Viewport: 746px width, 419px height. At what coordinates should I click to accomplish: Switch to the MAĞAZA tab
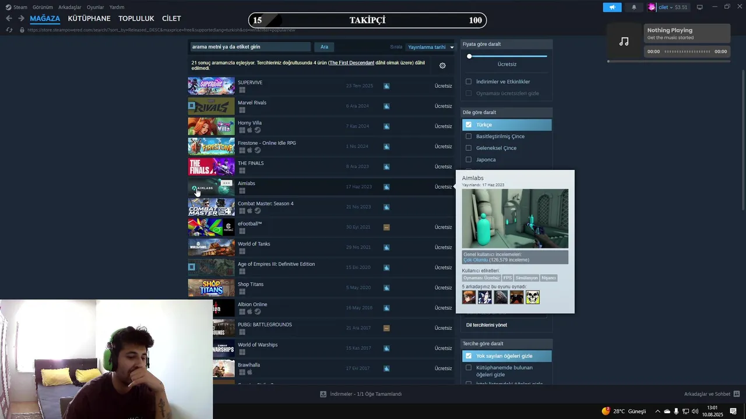45,19
